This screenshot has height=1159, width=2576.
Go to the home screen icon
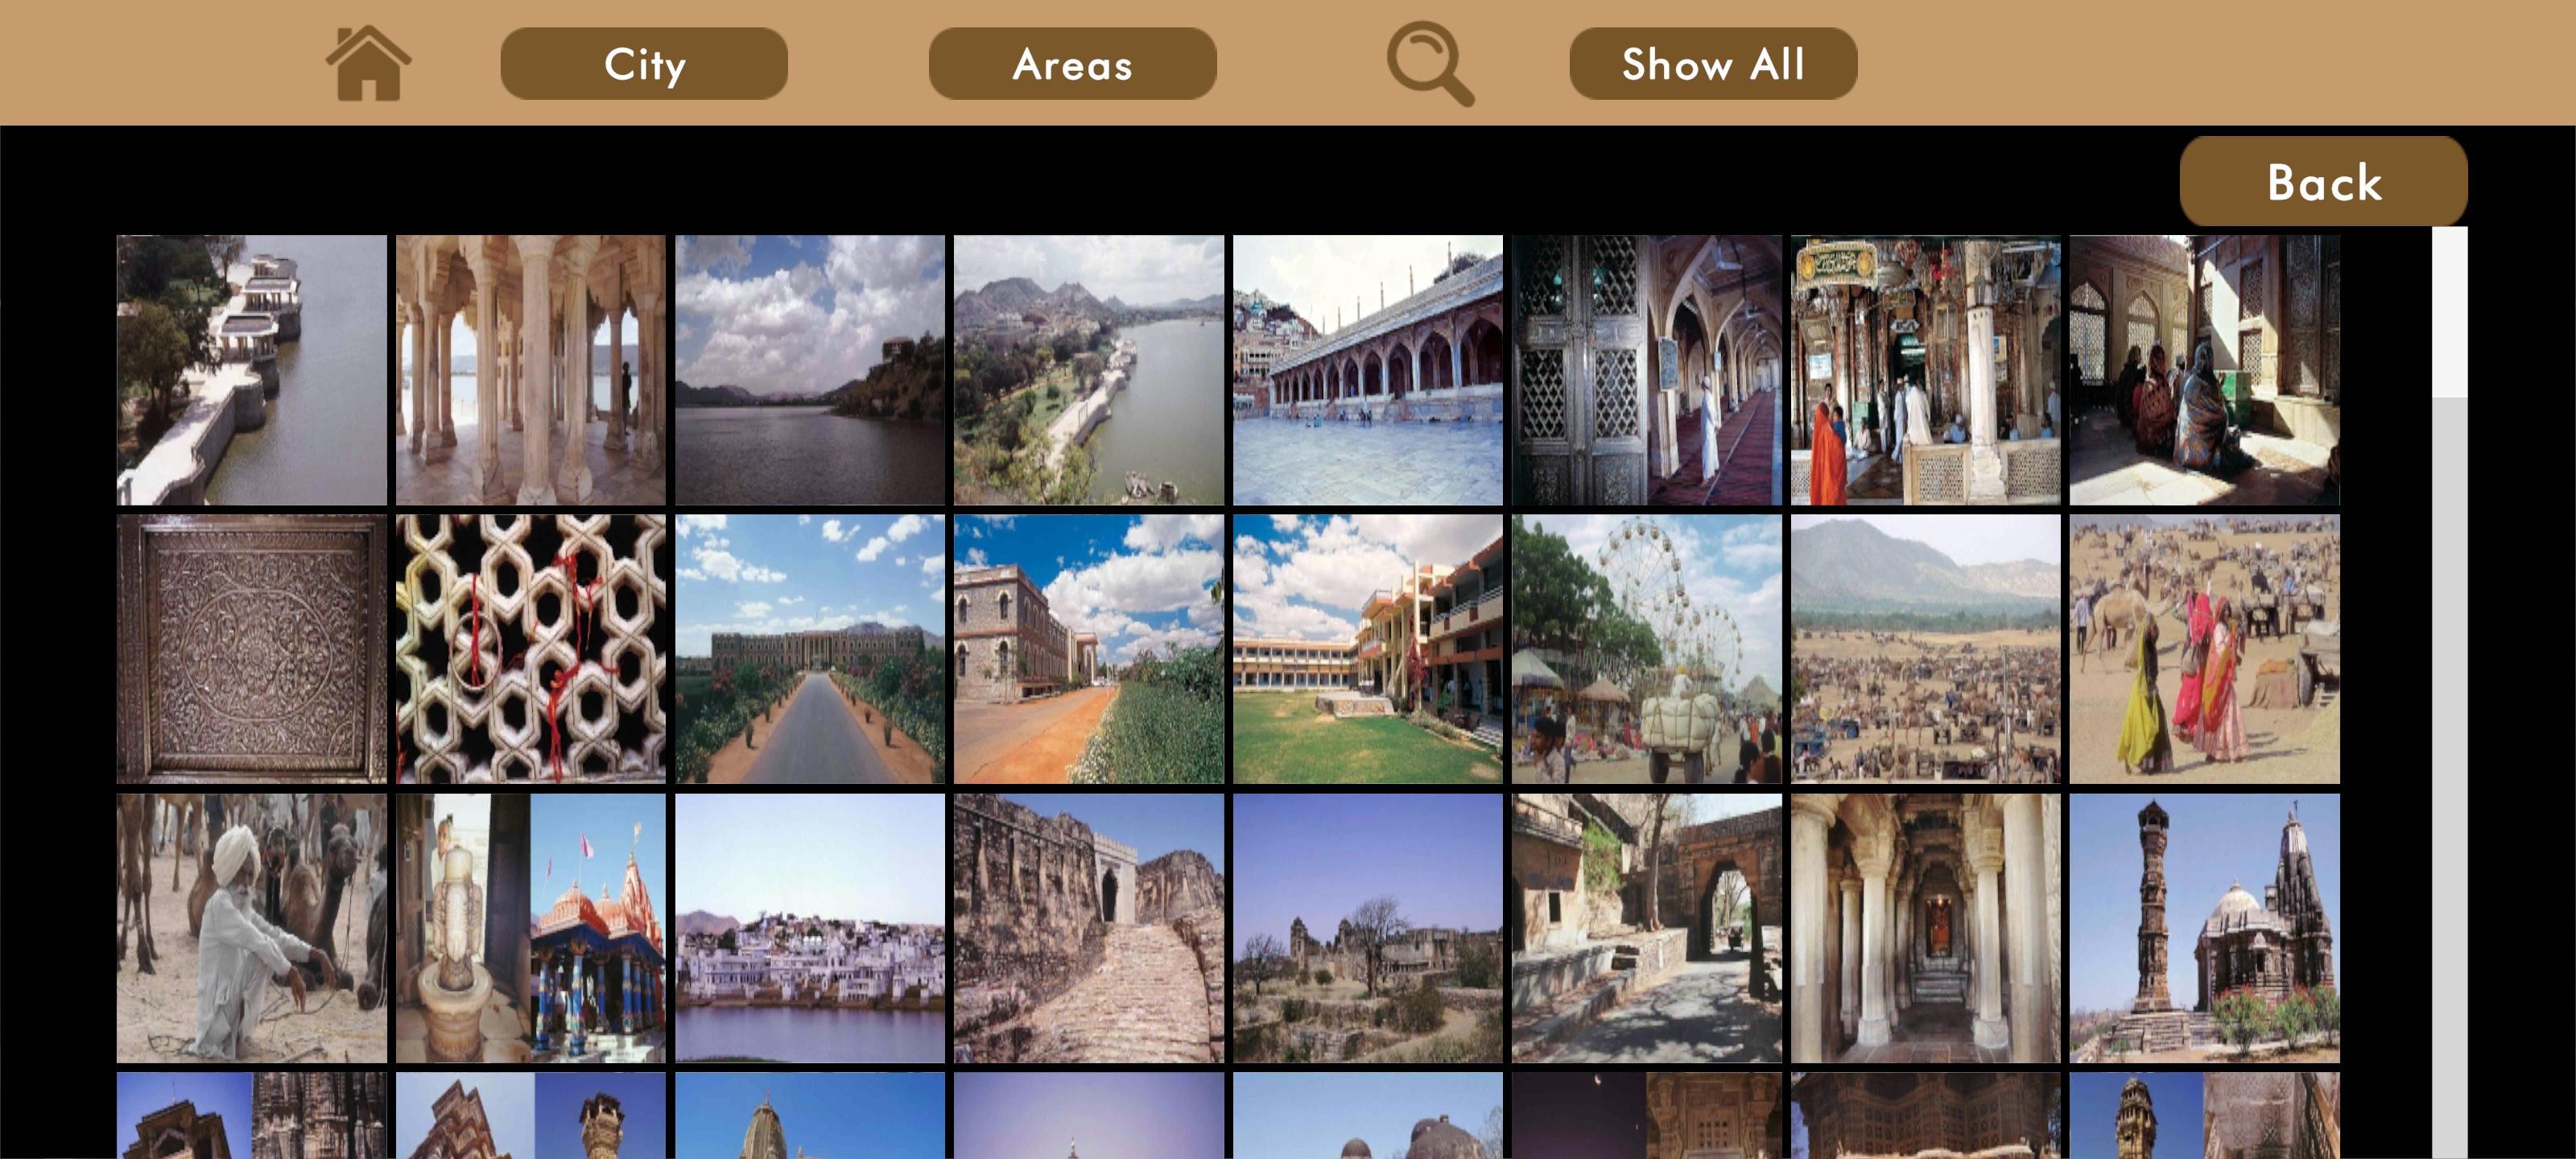click(368, 63)
